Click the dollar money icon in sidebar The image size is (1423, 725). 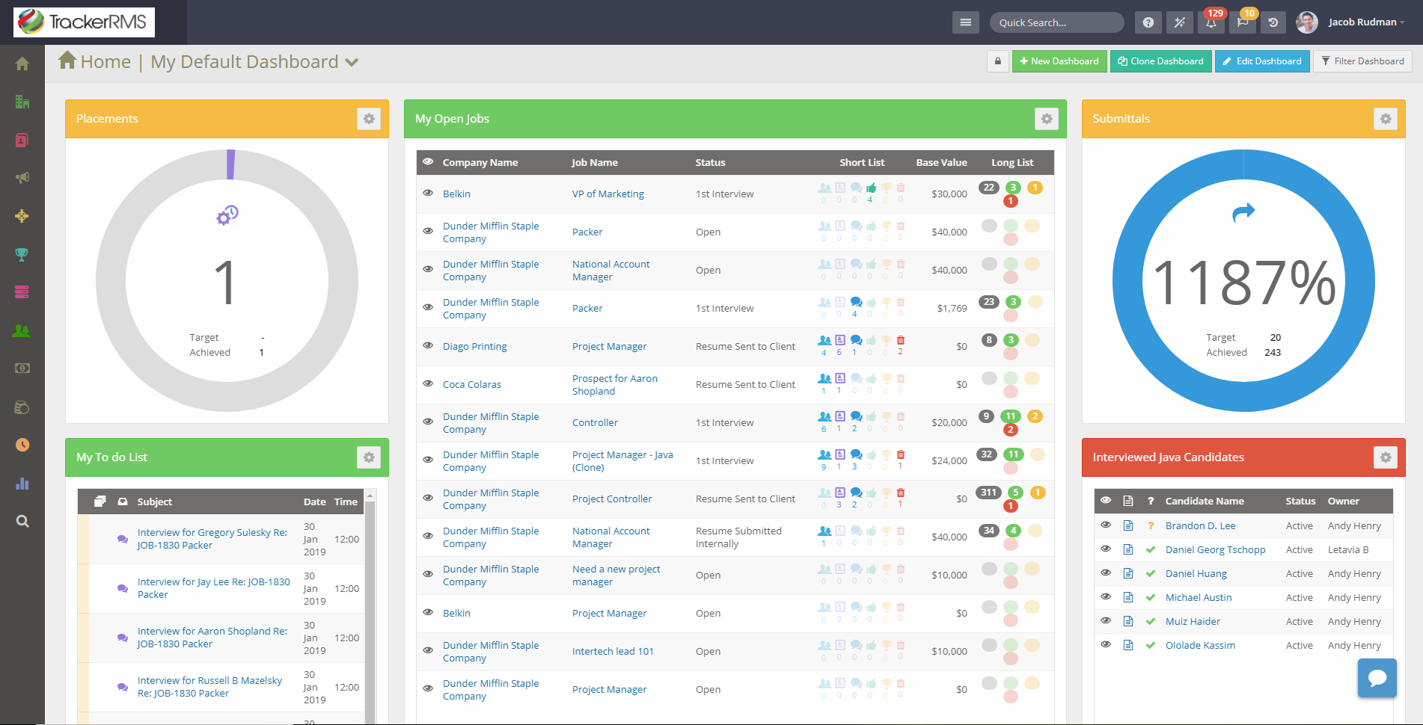click(x=22, y=368)
